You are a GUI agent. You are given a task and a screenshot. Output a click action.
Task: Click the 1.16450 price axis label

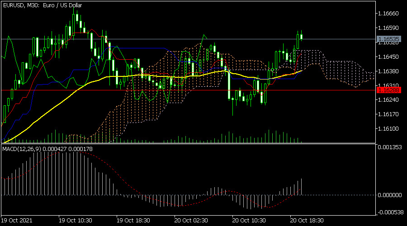[388, 56]
